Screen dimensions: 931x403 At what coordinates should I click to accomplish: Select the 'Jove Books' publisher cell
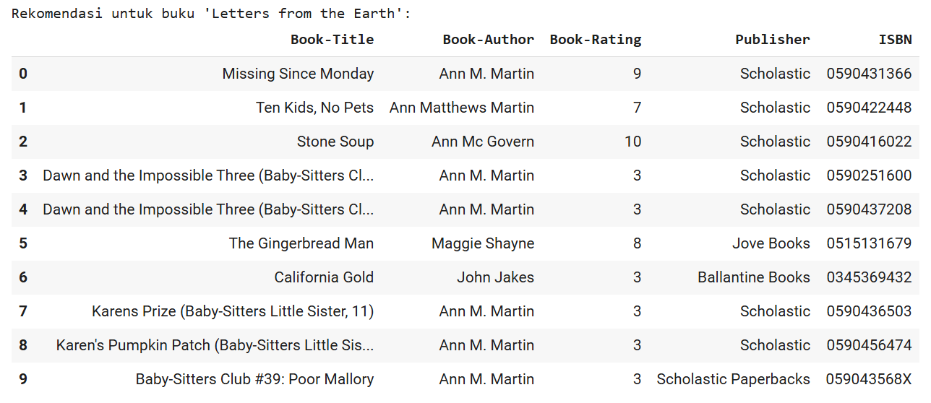tap(771, 243)
